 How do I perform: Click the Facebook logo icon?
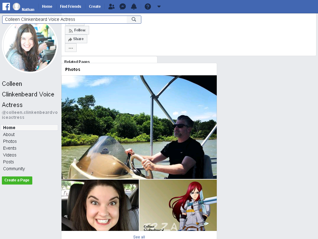6,7
